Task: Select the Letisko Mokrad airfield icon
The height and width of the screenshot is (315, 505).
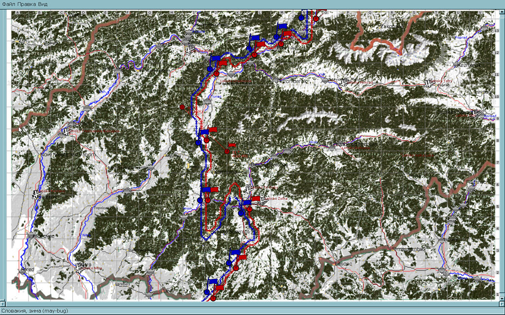Action: coord(345,82)
